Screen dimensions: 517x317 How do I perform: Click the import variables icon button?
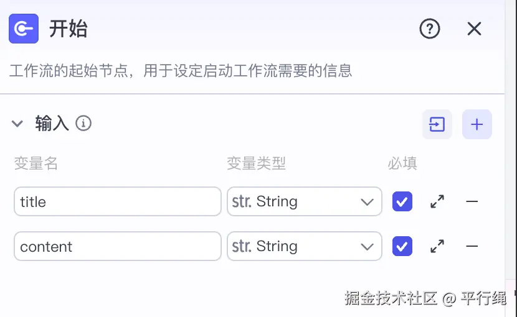tap(437, 125)
